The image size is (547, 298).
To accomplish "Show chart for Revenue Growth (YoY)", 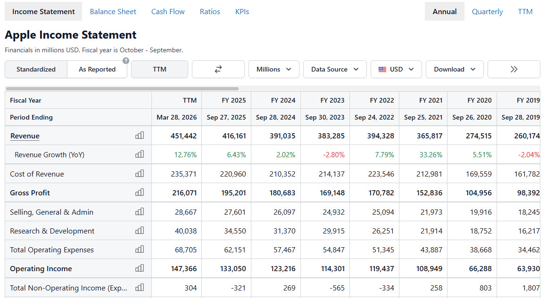I will pos(140,154).
